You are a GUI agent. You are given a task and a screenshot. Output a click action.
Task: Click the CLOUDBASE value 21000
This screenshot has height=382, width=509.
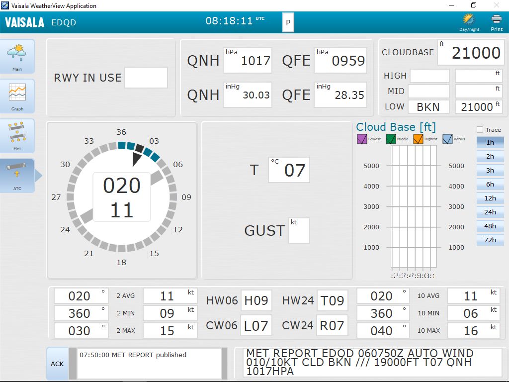pos(470,53)
